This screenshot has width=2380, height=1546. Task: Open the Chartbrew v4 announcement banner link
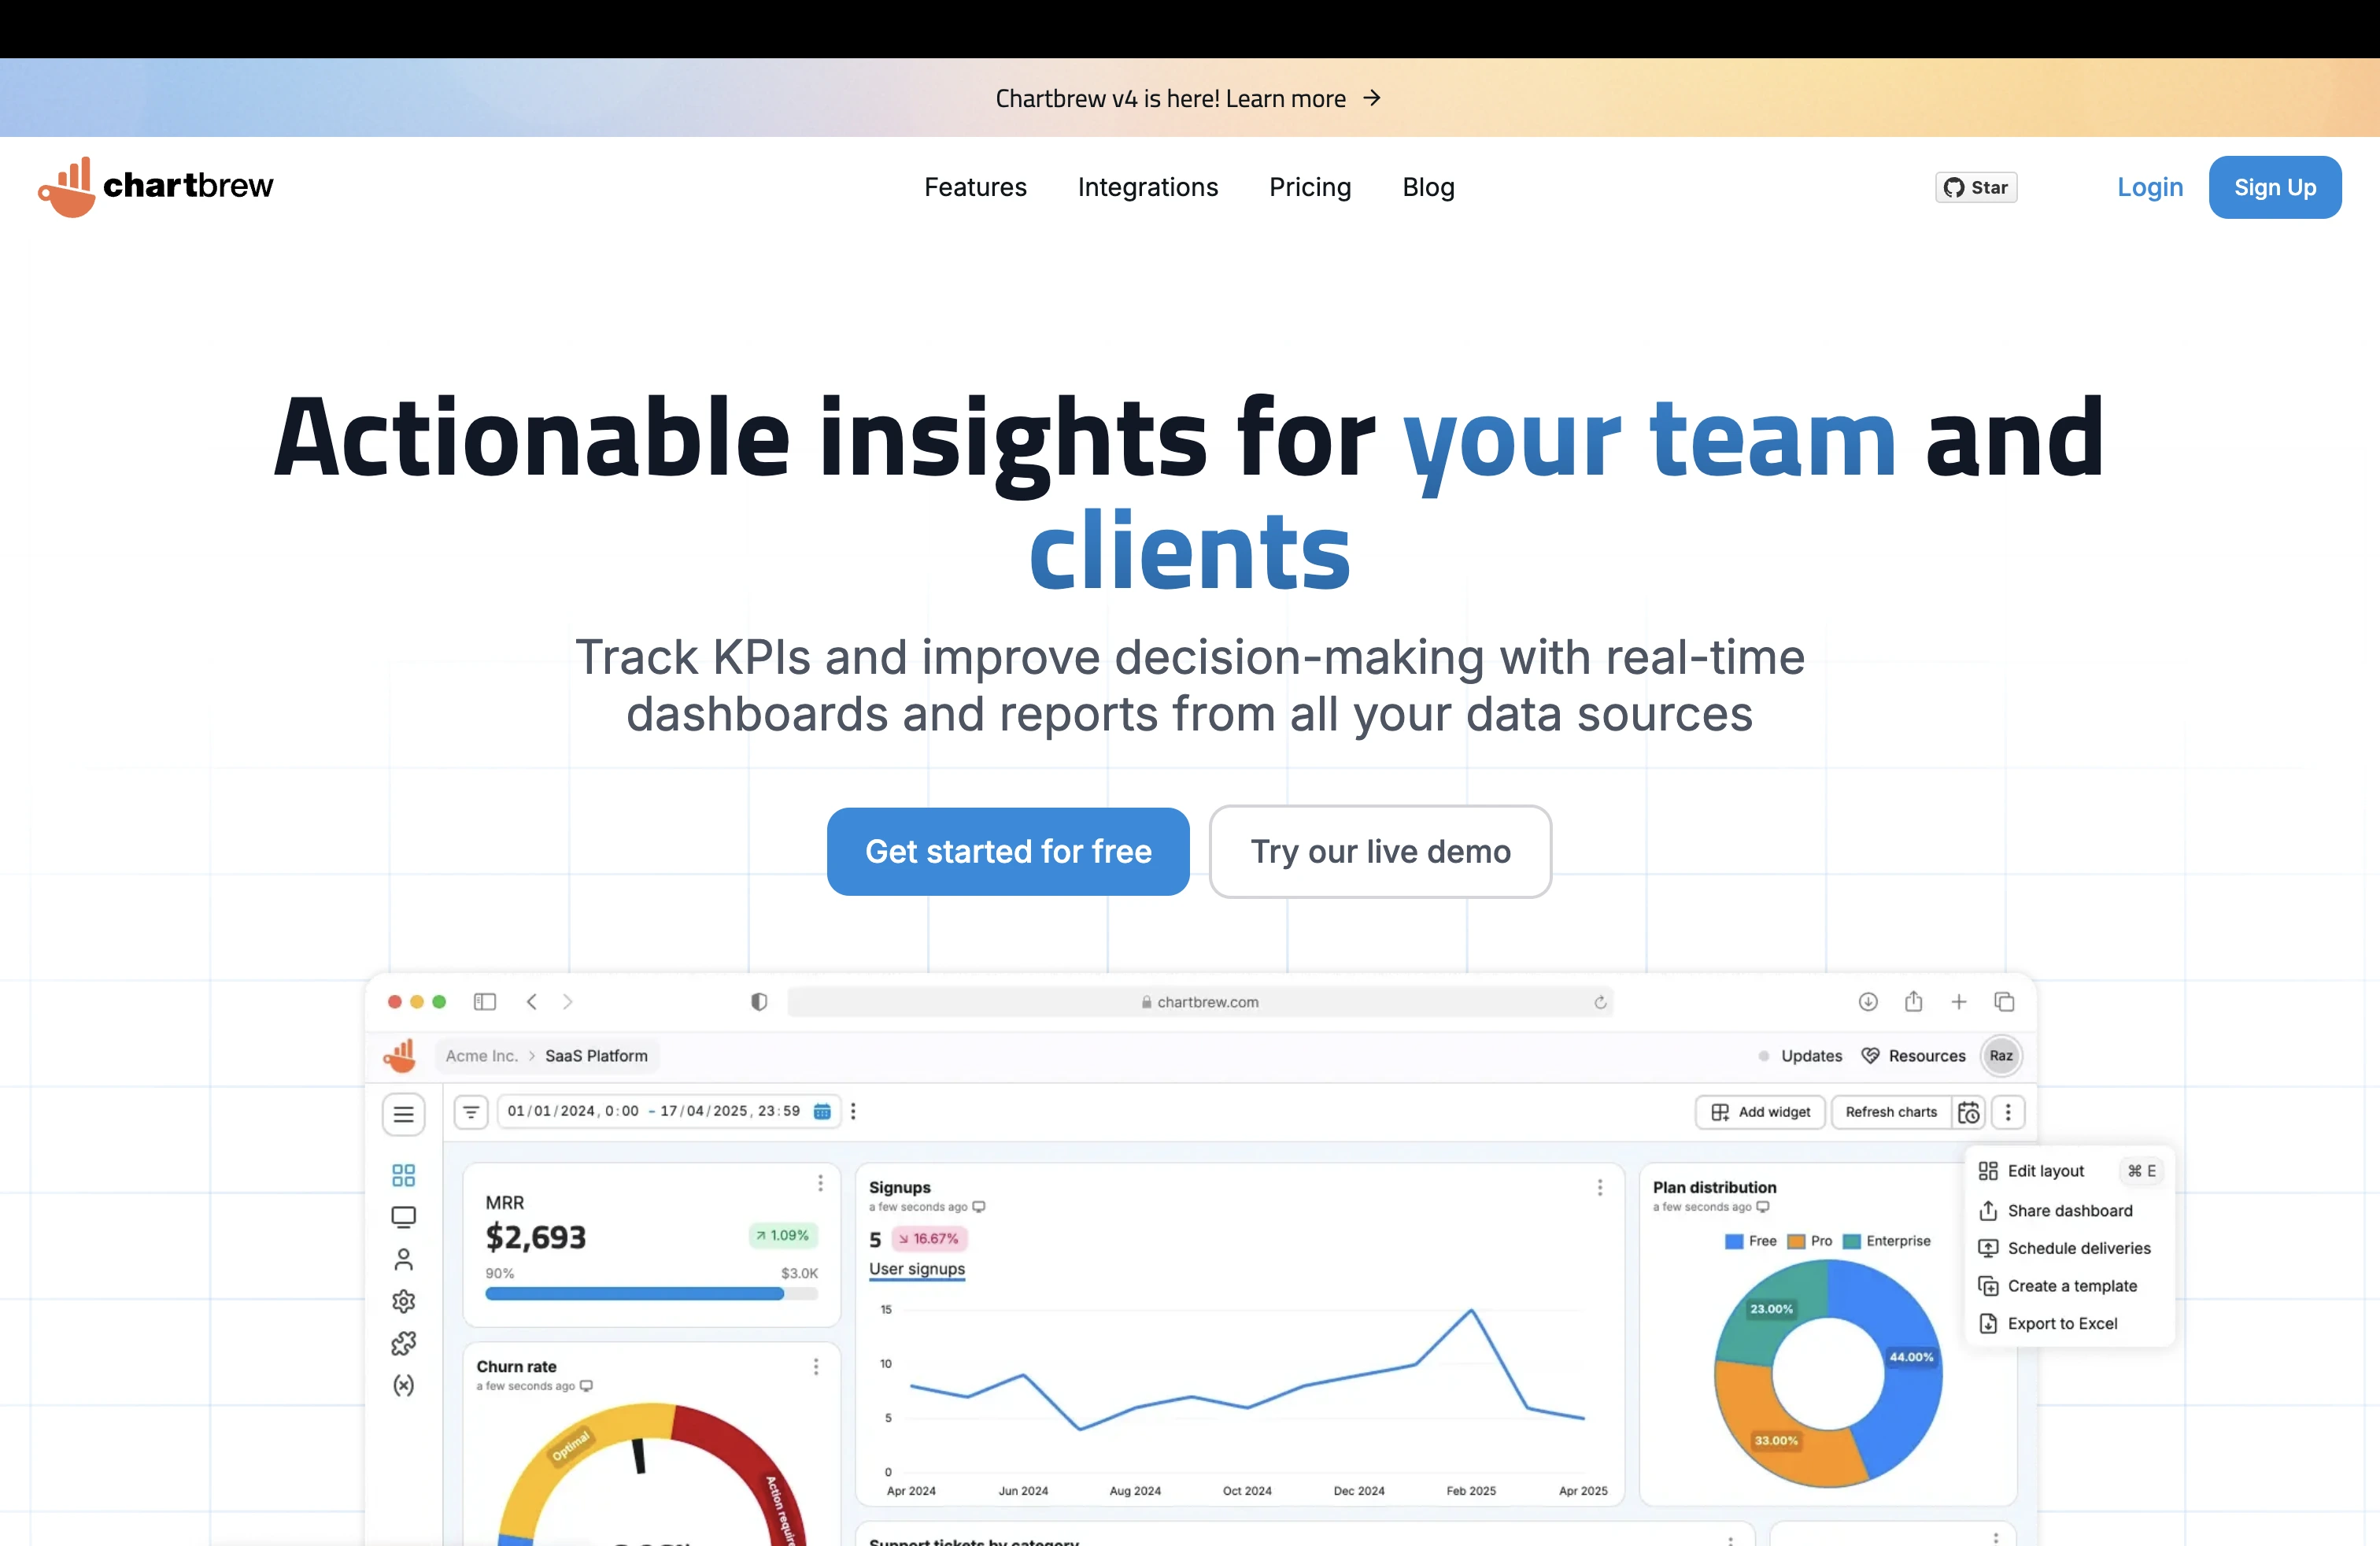pos(1188,98)
